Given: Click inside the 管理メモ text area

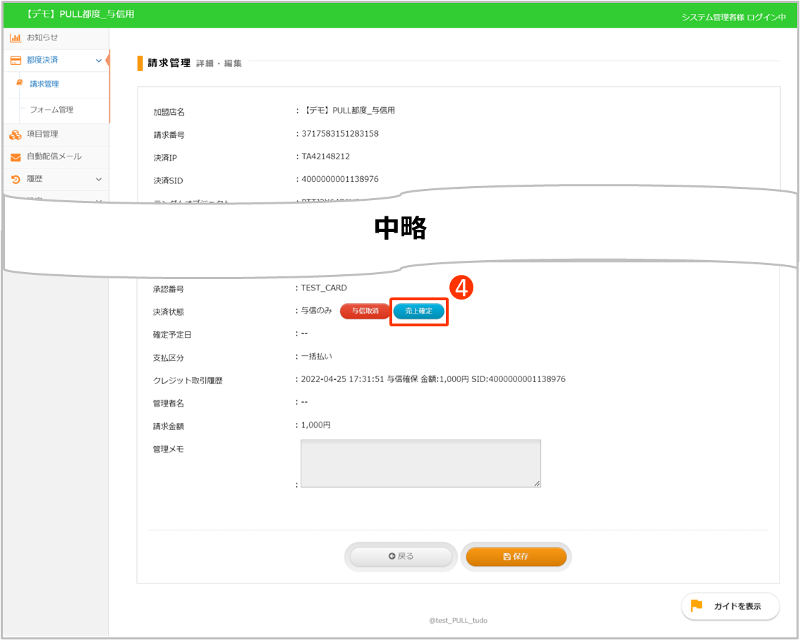Looking at the screenshot, I should click(420, 463).
